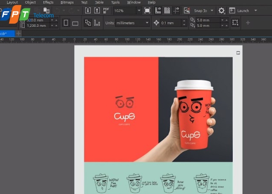Toggle the Show Rulers button

pos(158,10)
